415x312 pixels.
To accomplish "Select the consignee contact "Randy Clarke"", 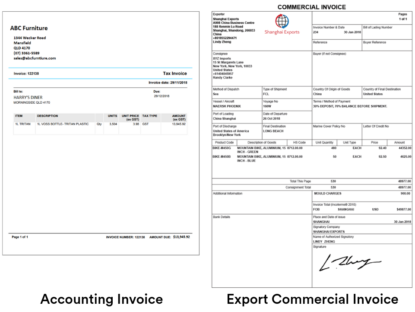I will [222, 78].
